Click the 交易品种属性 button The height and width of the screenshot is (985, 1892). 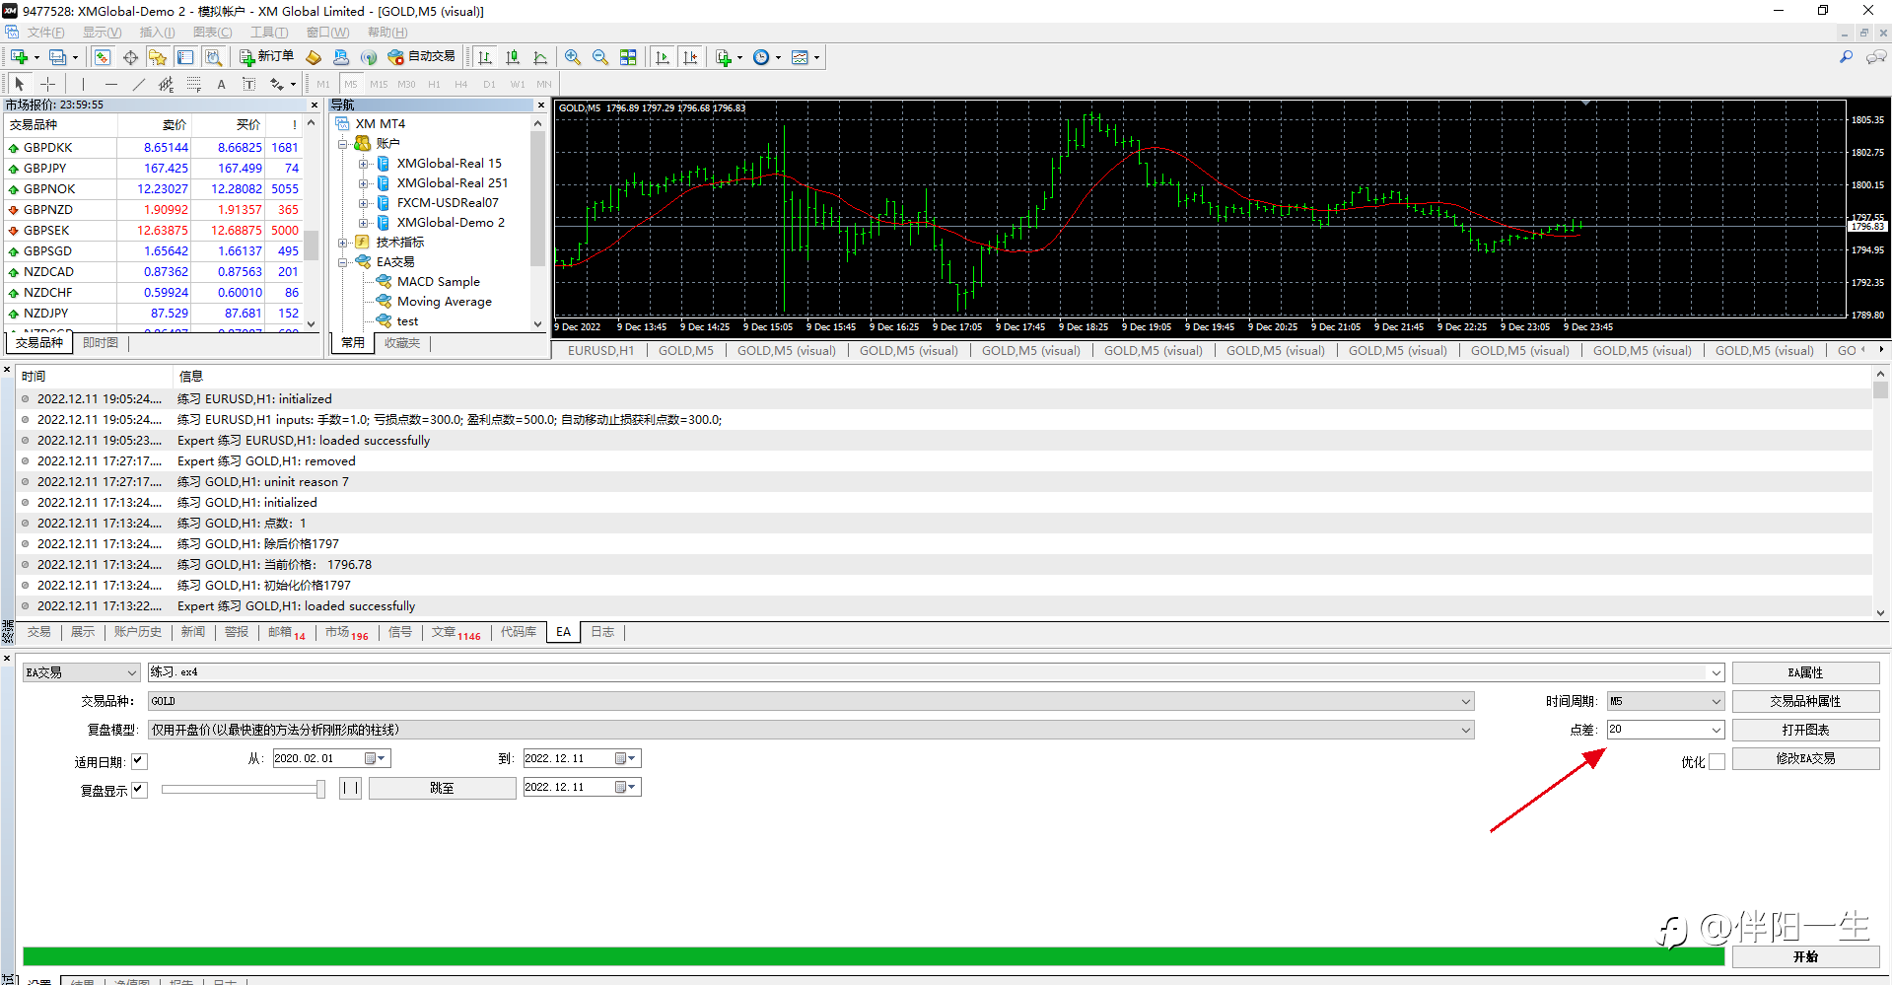tap(1805, 701)
